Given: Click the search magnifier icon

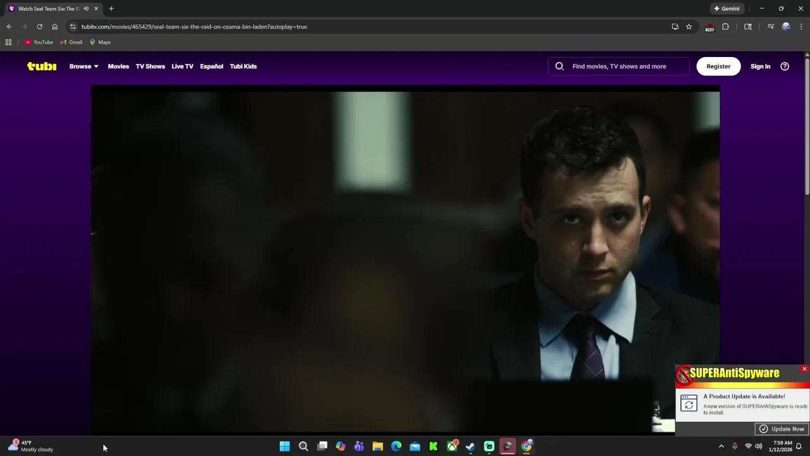Looking at the screenshot, I should [x=559, y=66].
